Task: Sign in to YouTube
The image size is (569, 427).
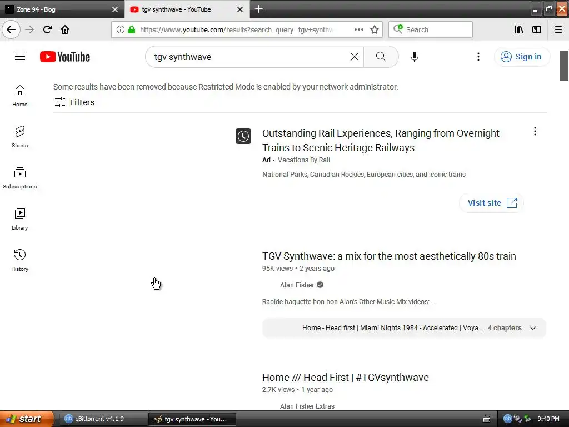Action: (x=522, y=57)
